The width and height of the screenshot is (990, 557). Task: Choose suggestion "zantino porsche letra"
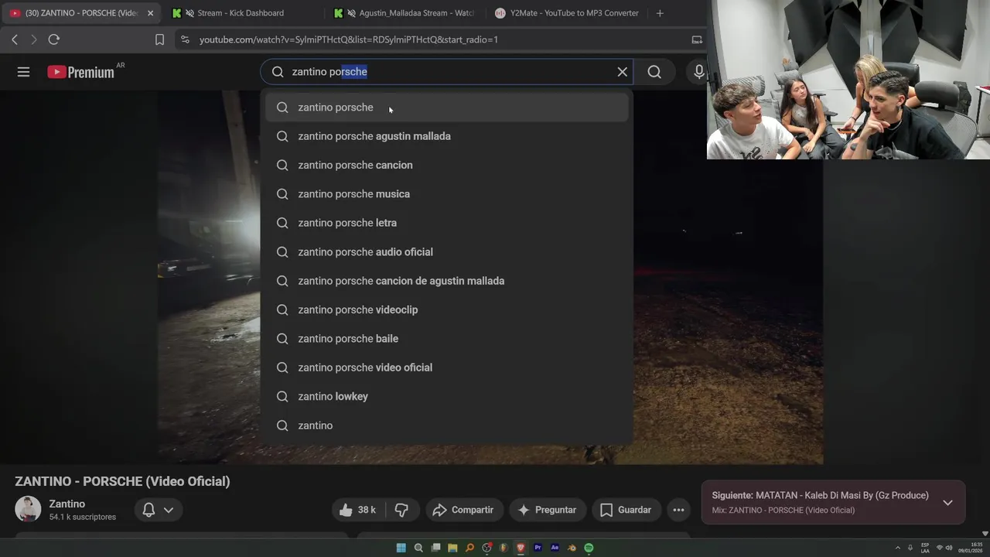click(x=447, y=223)
